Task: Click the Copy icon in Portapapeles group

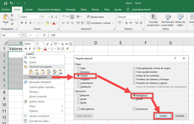Action: 12,19
